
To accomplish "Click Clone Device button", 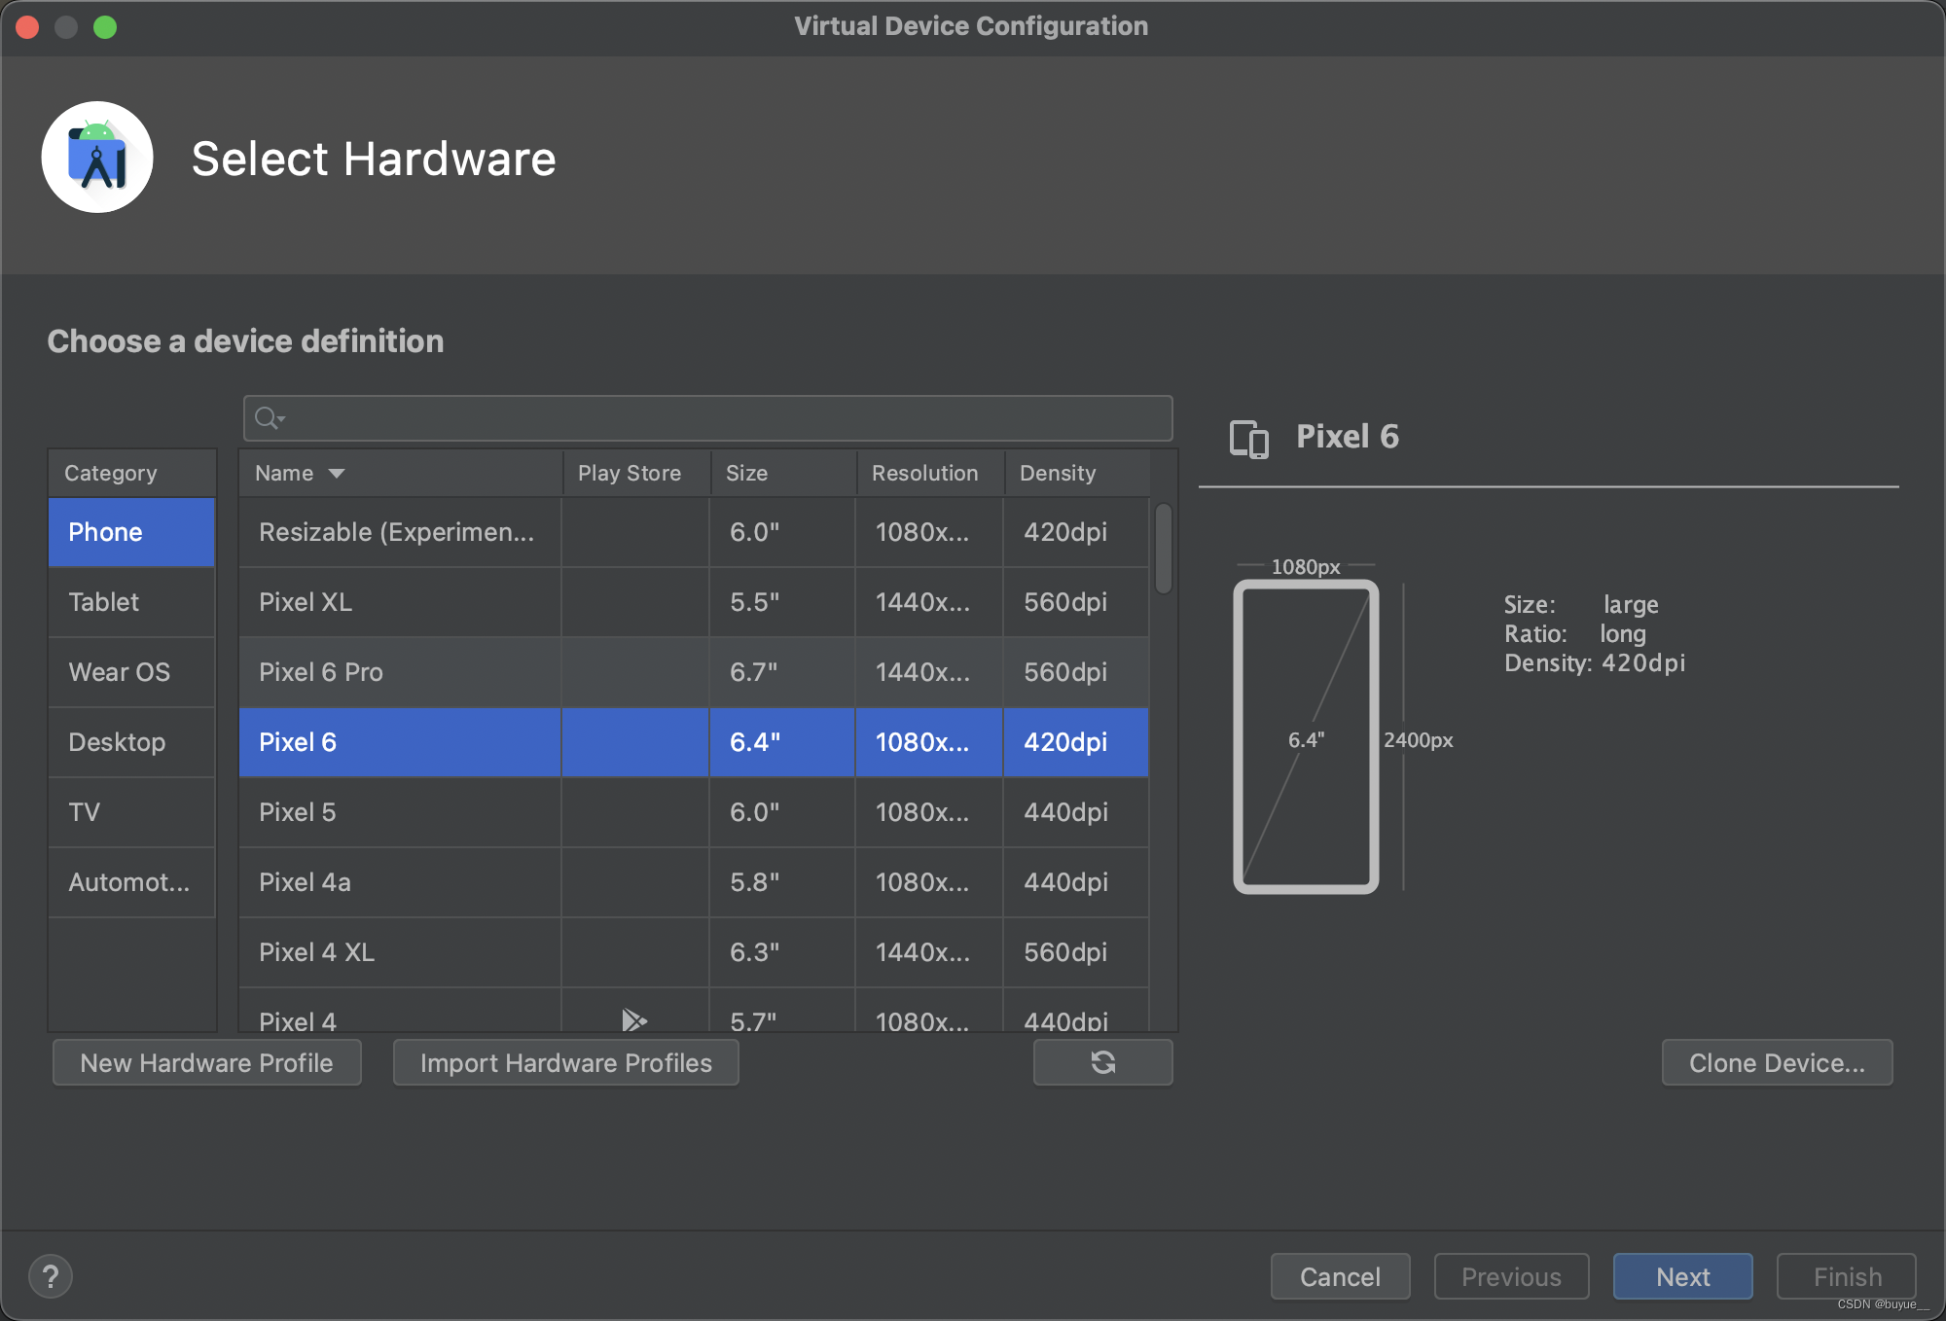I will coord(1777,1062).
